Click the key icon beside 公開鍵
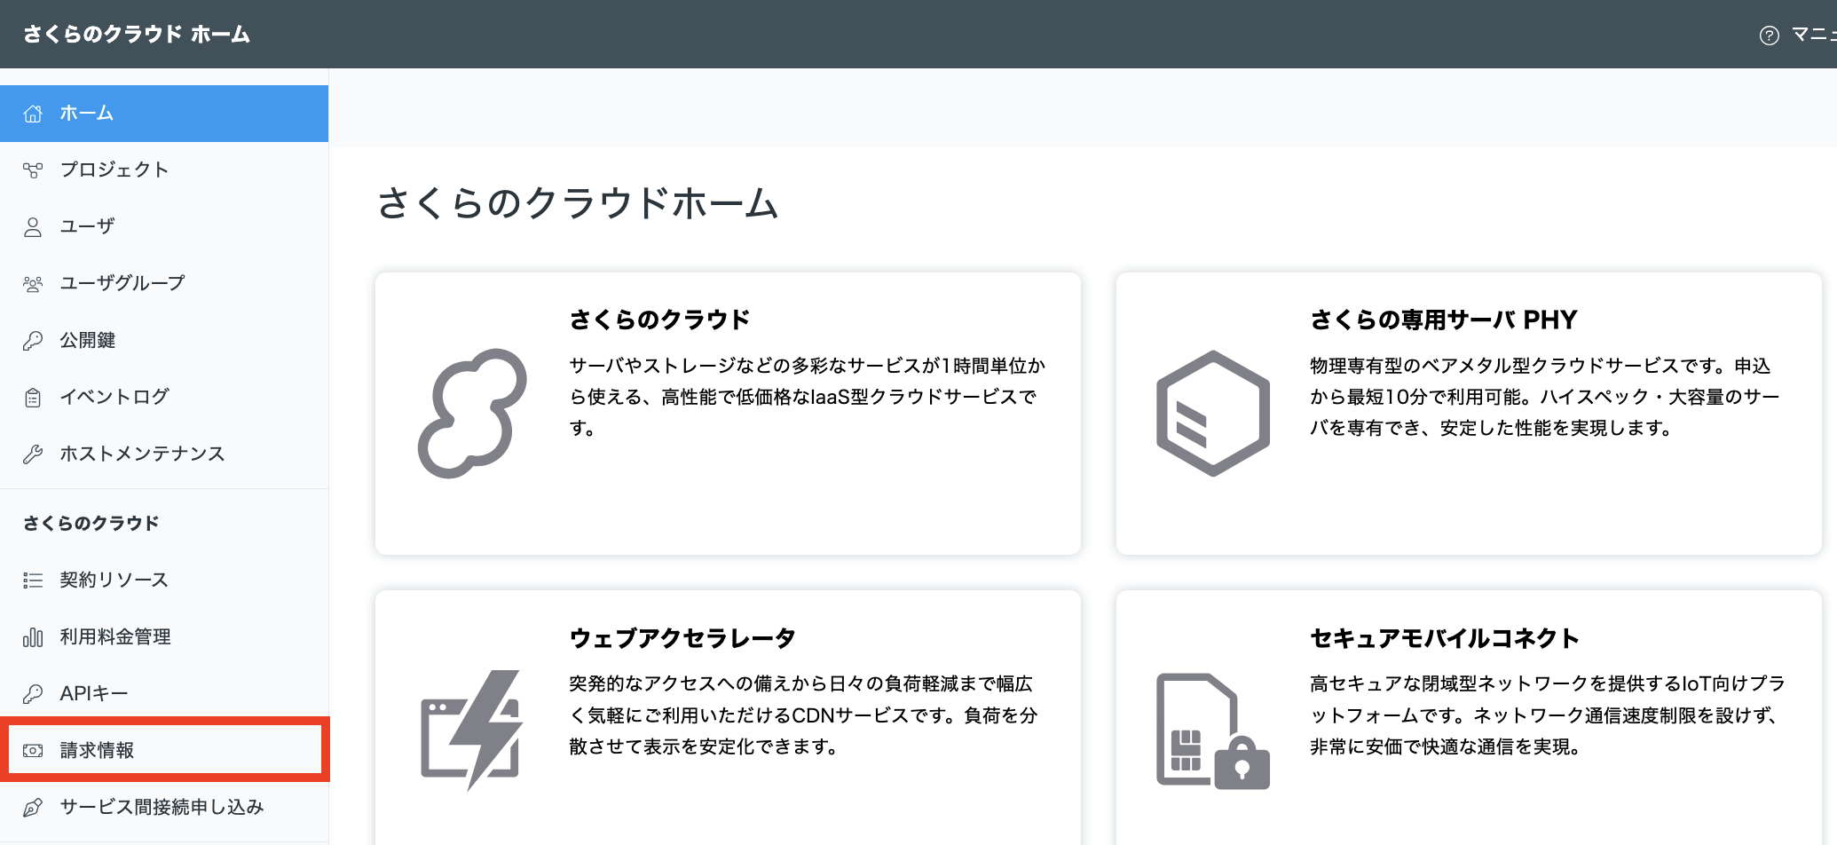The height and width of the screenshot is (845, 1837). (x=33, y=341)
